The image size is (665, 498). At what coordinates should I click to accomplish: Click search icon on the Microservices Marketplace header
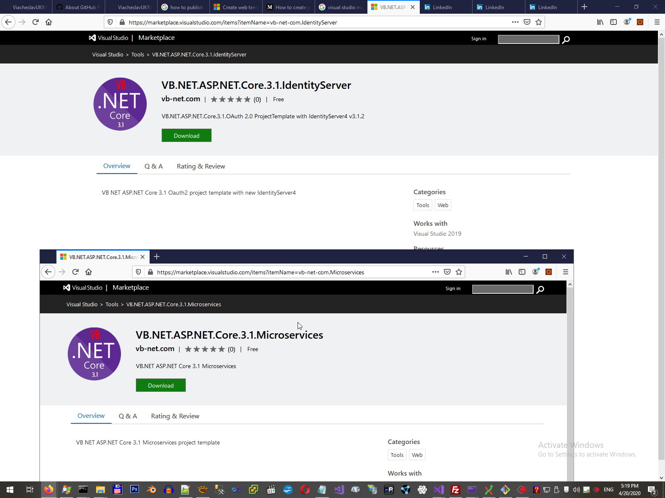click(540, 289)
